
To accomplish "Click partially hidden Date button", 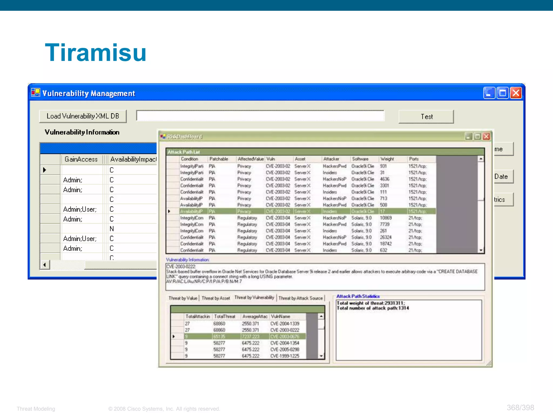I will coord(504,177).
